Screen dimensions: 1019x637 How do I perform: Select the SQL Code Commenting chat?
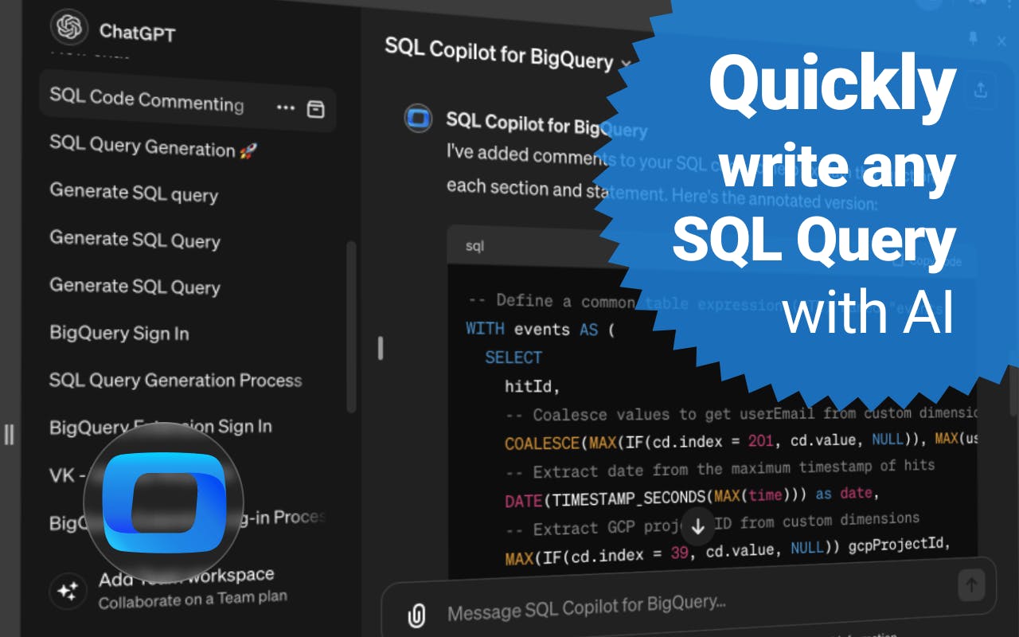point(187,102)
